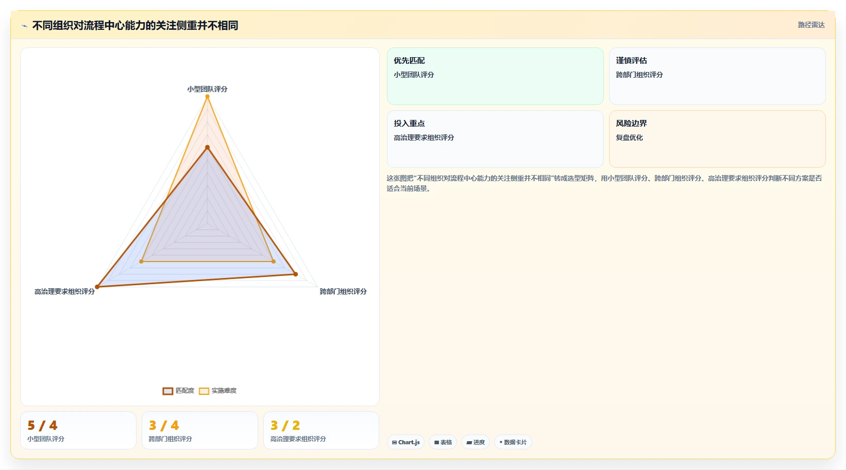Click the 3 / 2 高治理要求组织评分 stat card
The width and height of the screenshot is (846, 470).
[322, 430]
